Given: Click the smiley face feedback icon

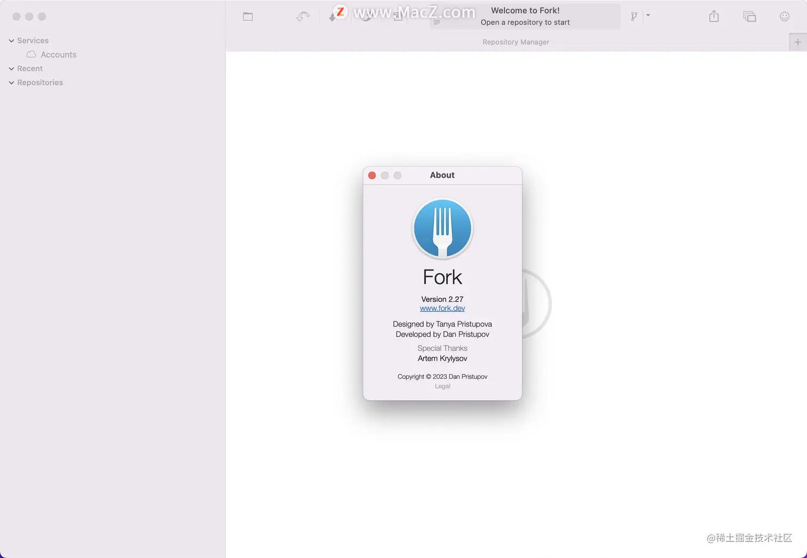Looking at the screenshot, I should coord(785,17).
